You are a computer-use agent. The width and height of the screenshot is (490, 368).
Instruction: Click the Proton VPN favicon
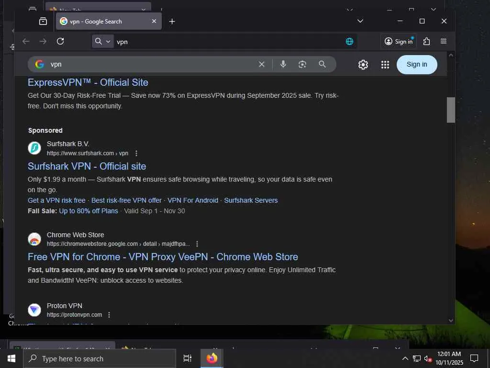(34, 310)
